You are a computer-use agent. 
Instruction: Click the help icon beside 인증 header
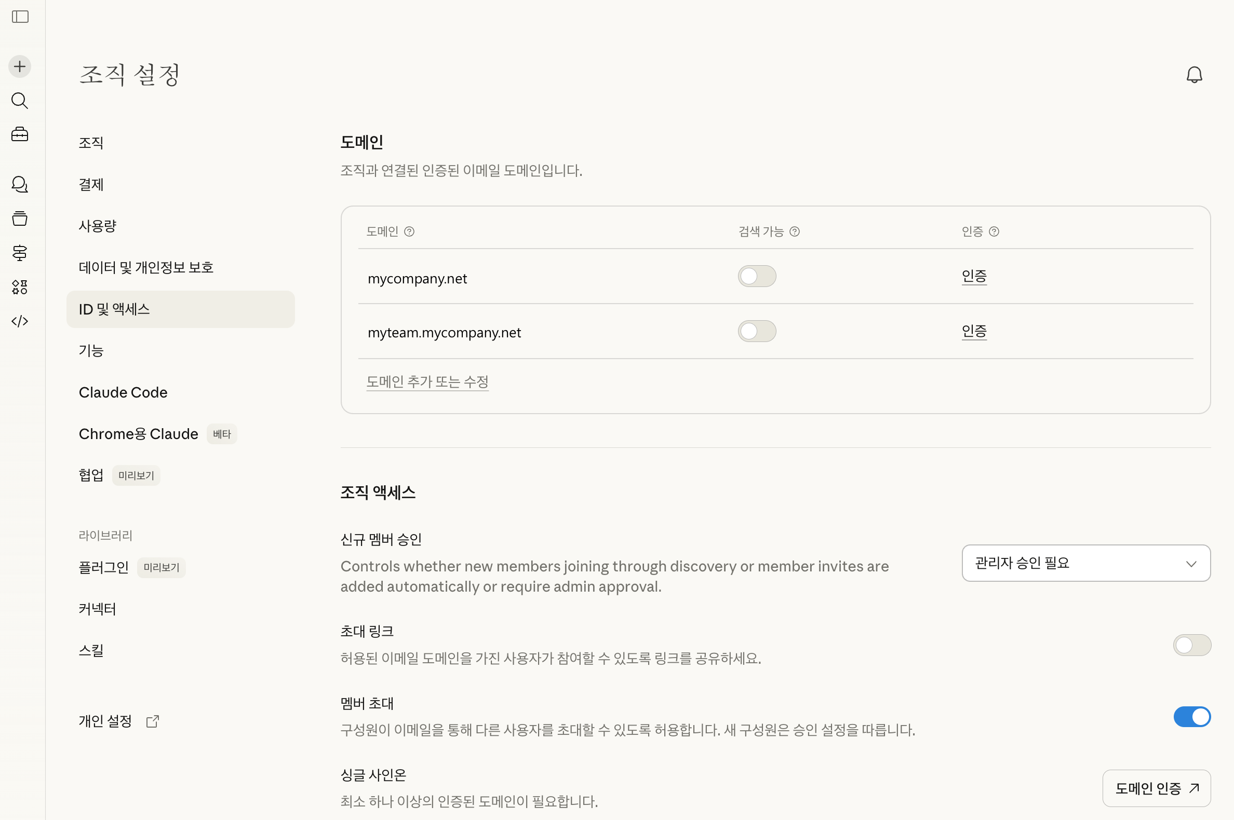pos(994,231)
